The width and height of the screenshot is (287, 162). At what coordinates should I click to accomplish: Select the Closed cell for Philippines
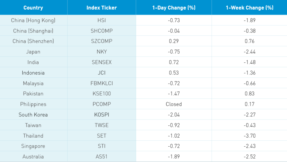pos(174,104)
